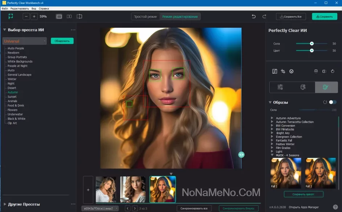Click the rotate image icon
342x212 pixels.
333,71
